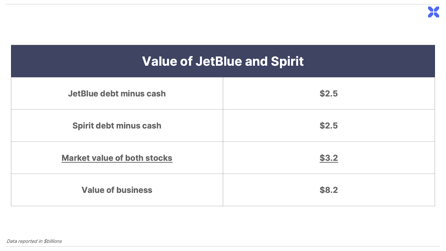Select the 'JetBlue debt minus cash' cell
The height and width of the screenshot is (251, 446).
tap(117, 94)
